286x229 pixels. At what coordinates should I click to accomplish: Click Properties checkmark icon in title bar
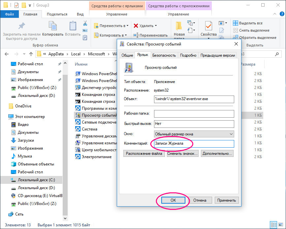(16, 5)
